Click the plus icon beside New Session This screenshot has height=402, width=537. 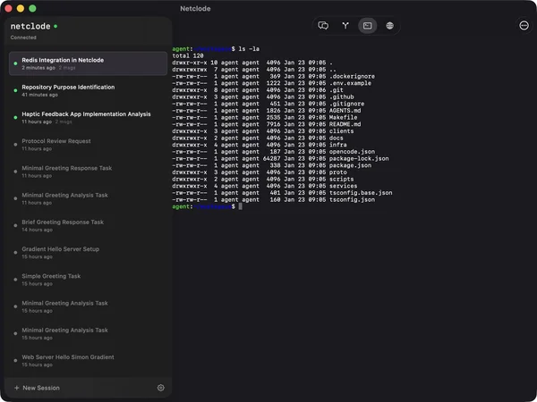(16, 388)
